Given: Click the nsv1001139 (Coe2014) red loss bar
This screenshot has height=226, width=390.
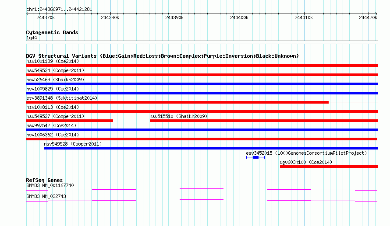Looking at the screenshot, I should [202, 66].
